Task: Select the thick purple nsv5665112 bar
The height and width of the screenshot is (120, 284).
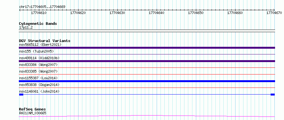Action: 147,48
